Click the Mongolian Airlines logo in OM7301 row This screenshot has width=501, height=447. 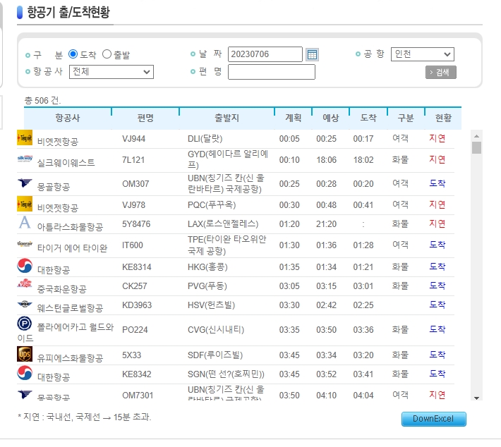25,395
